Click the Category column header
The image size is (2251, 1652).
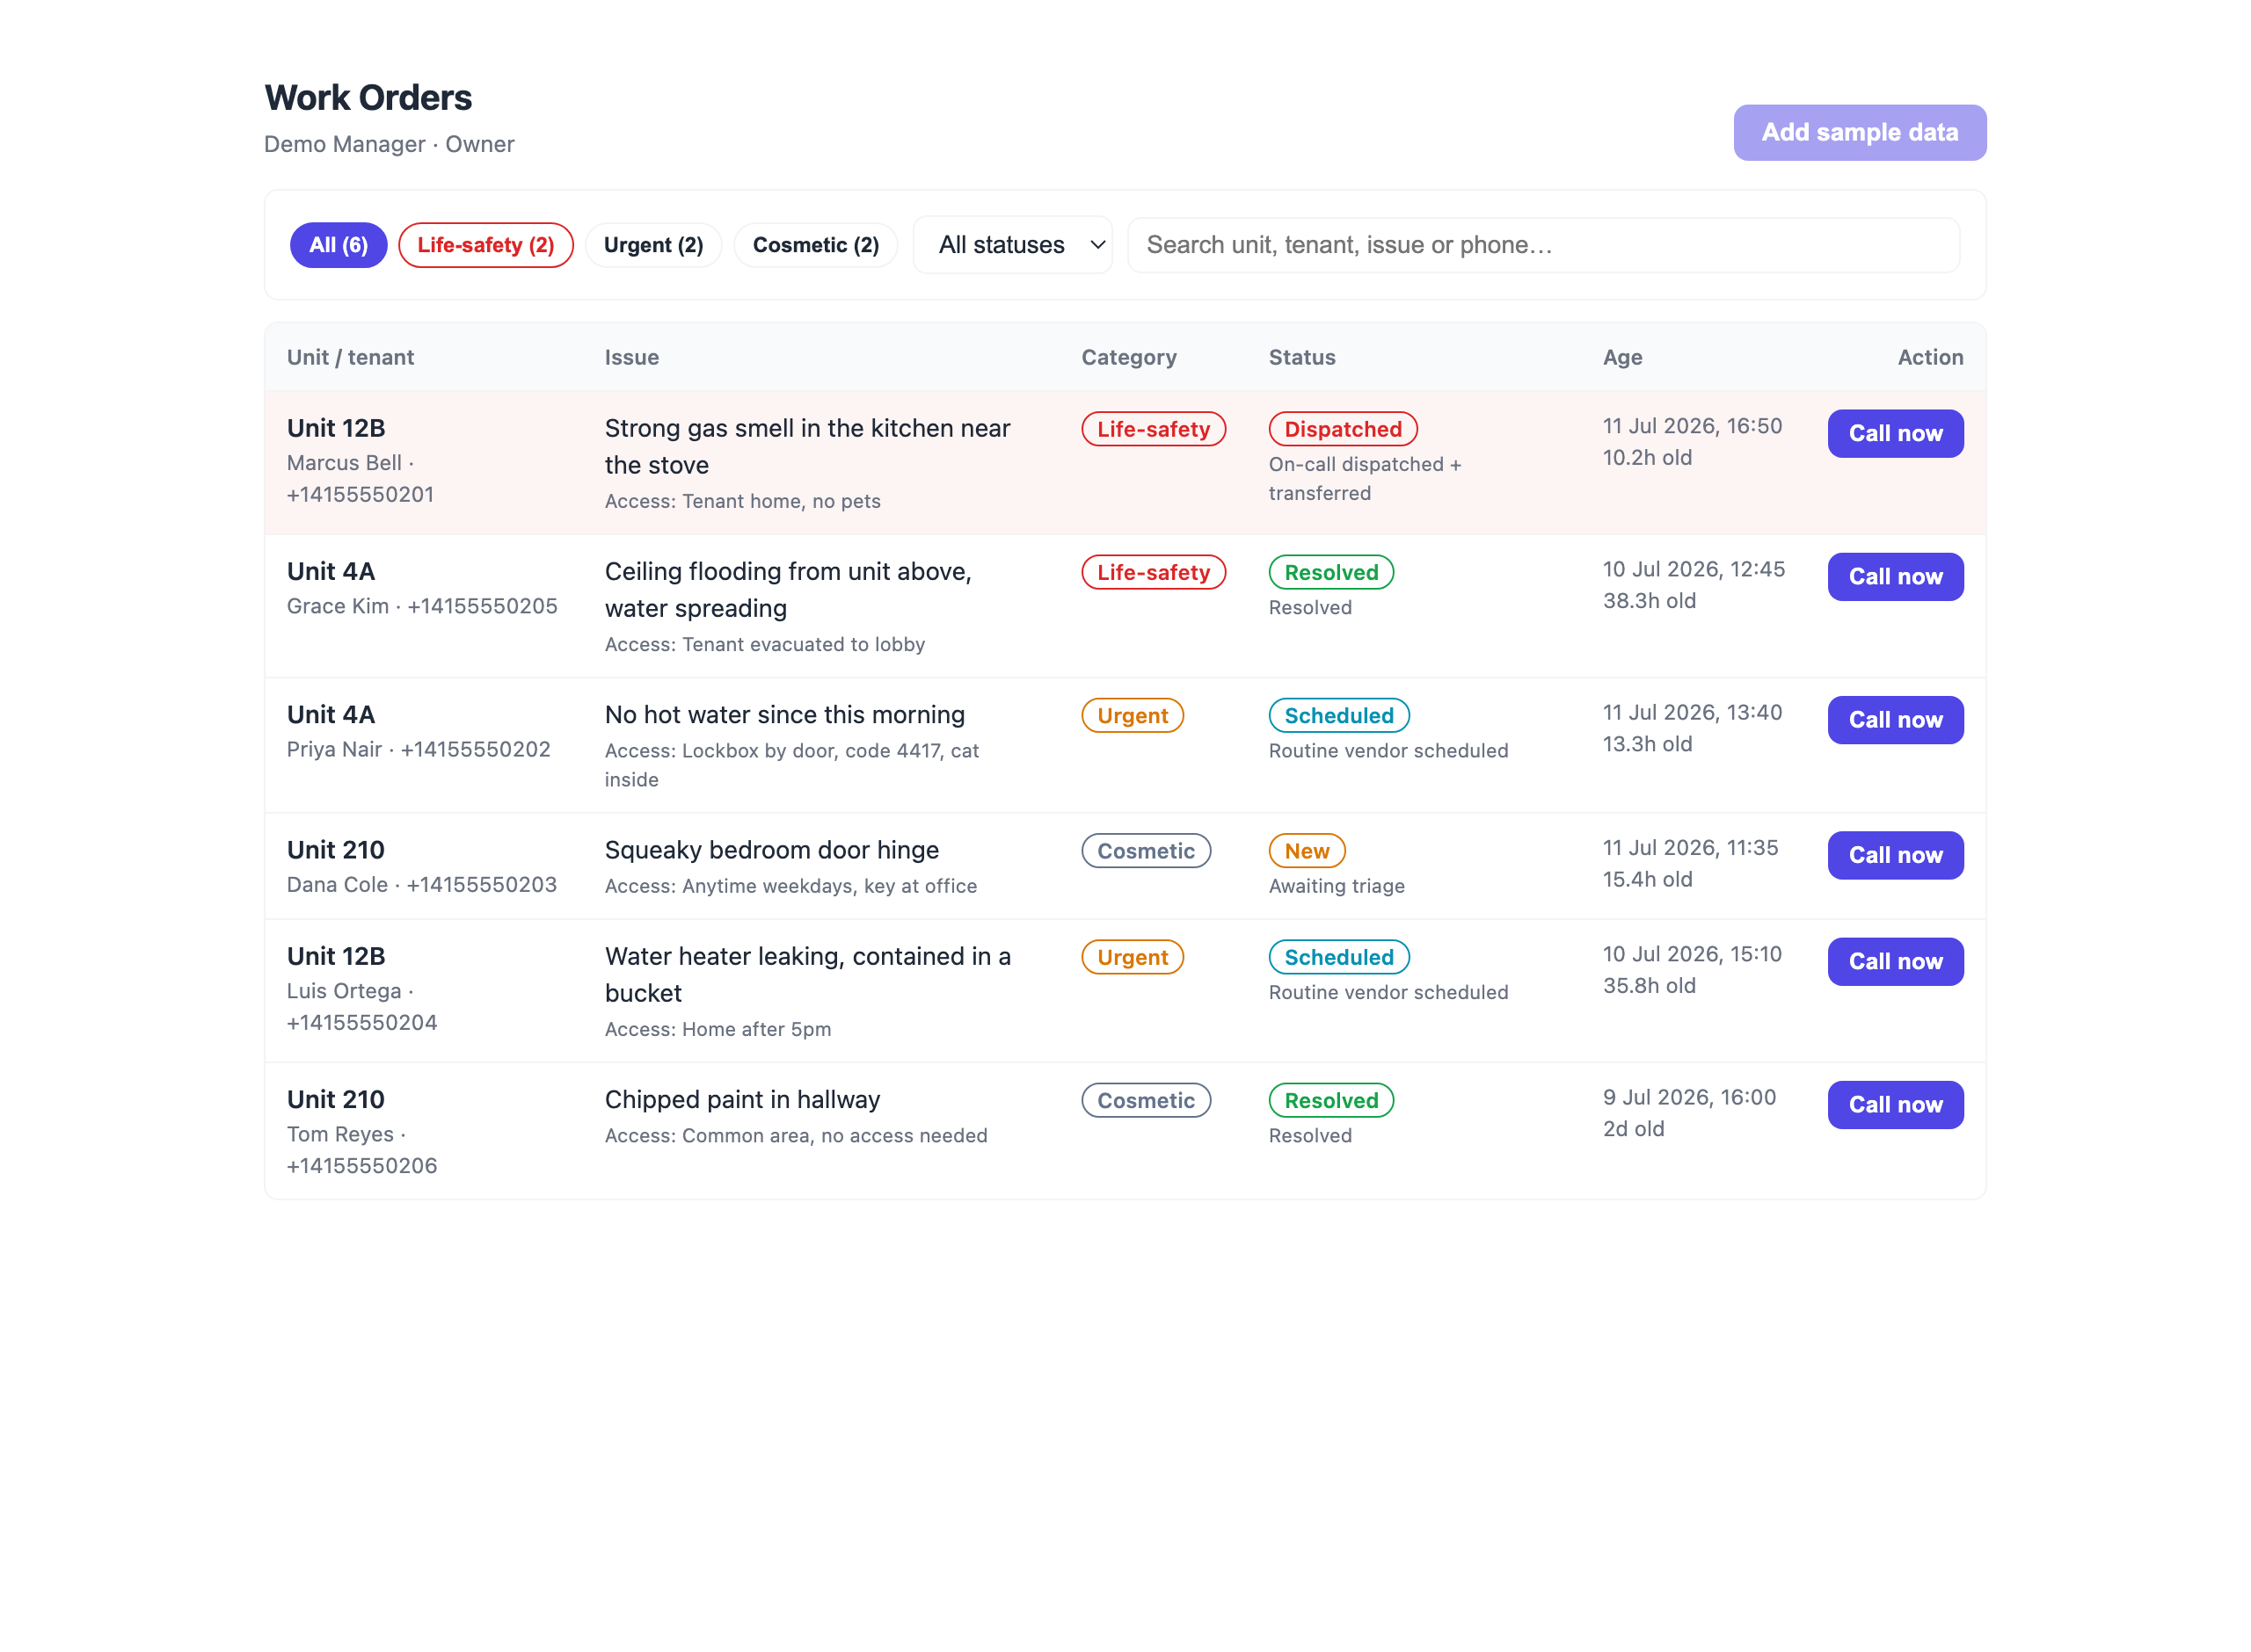[1128, 357]
